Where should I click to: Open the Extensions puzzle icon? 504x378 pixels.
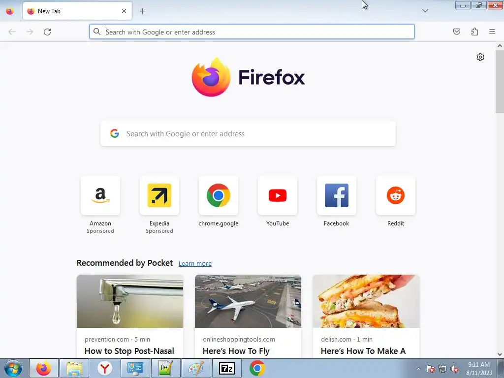(x=474, y=31)
